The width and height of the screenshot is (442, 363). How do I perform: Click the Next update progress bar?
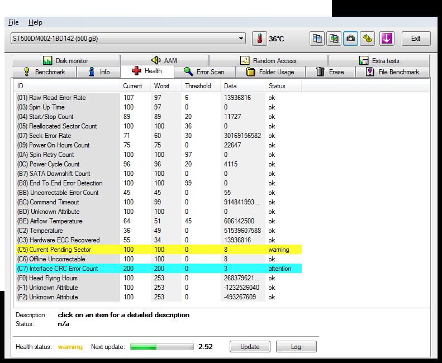(x=162, y=347)
